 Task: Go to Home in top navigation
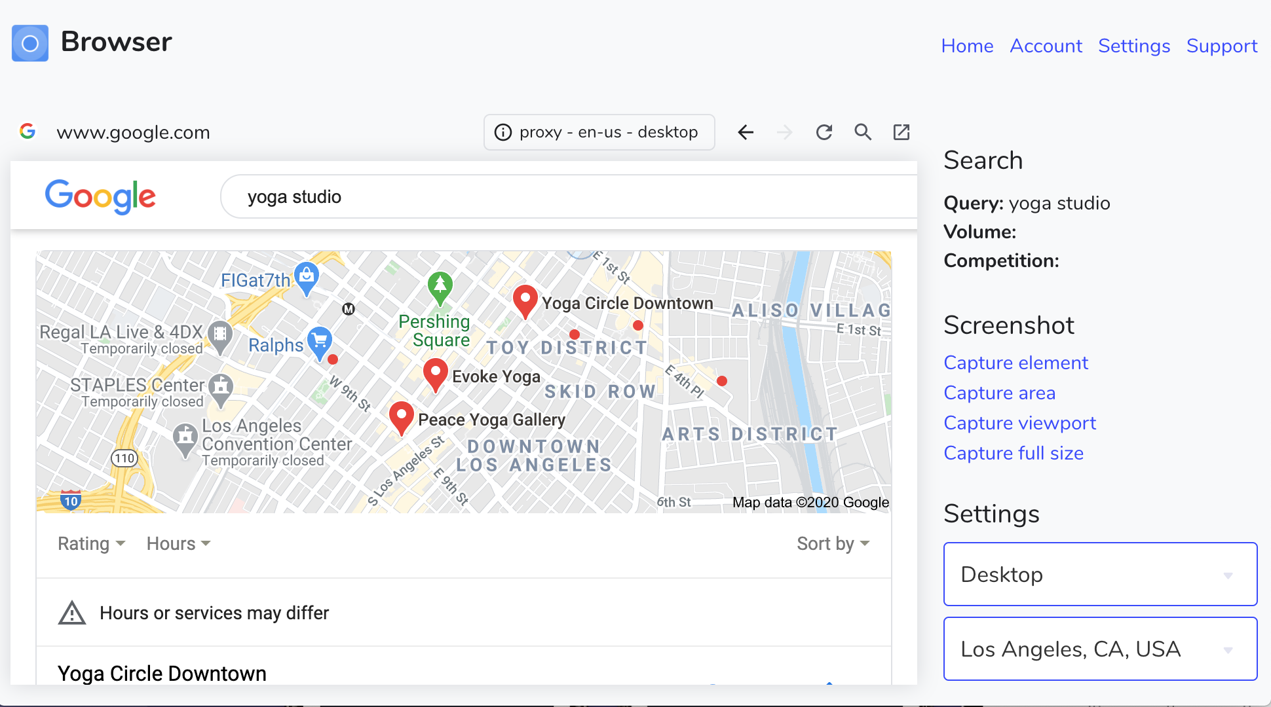967,46
